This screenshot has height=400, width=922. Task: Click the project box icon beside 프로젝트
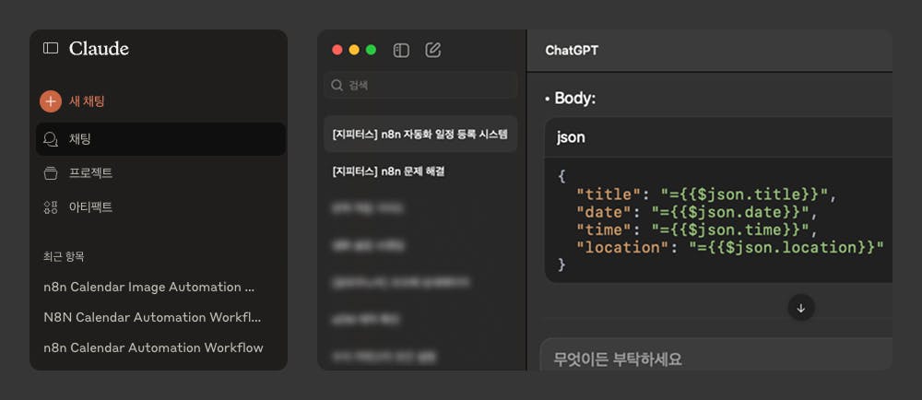click(51, 173)
